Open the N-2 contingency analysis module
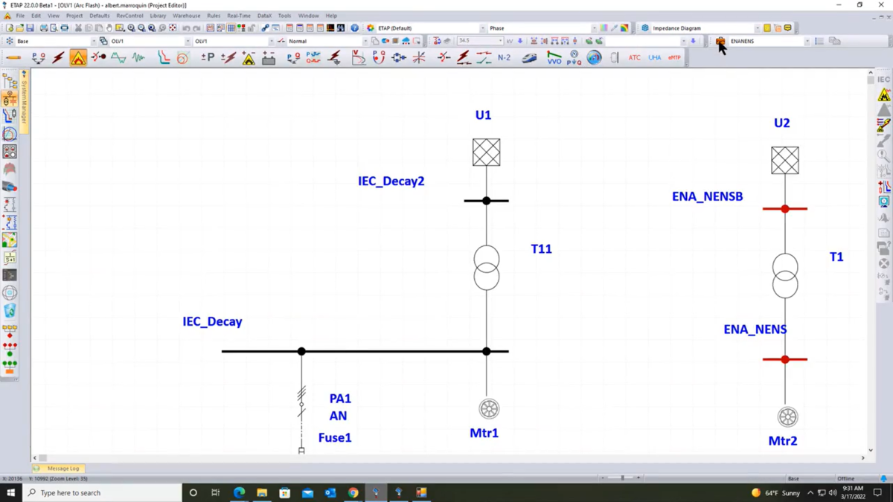The height and width of the screenshot is (502, 893). point(504,57)
